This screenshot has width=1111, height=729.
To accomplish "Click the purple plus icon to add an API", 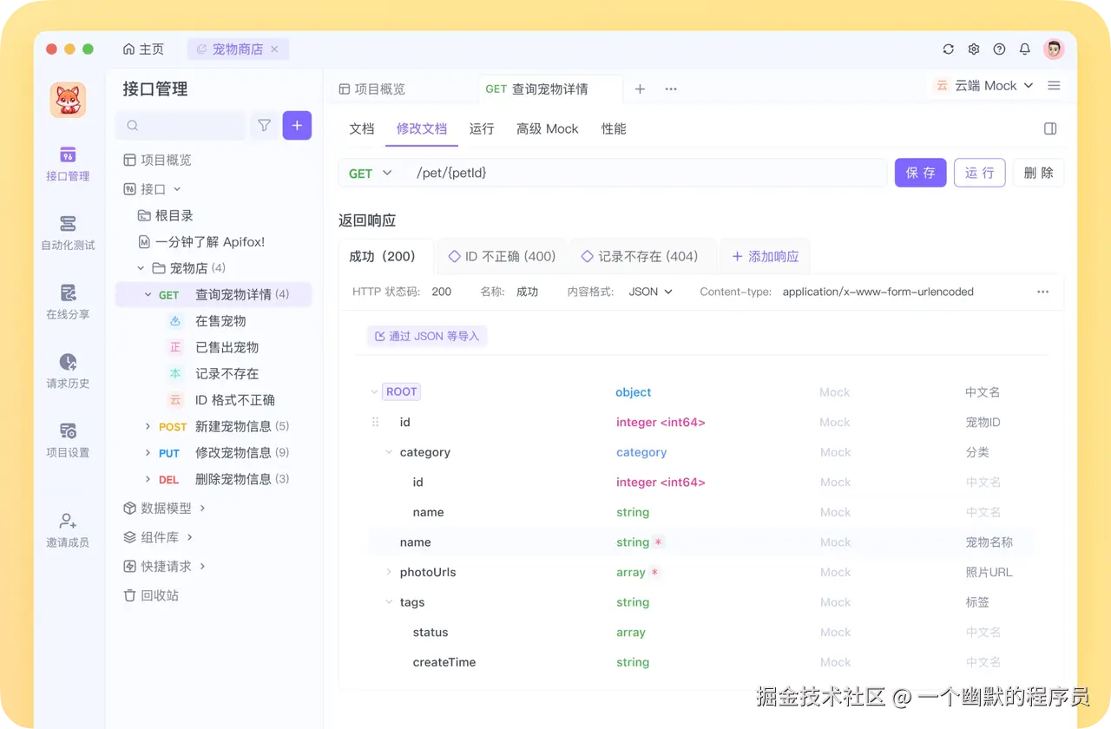I will (297, 125).
